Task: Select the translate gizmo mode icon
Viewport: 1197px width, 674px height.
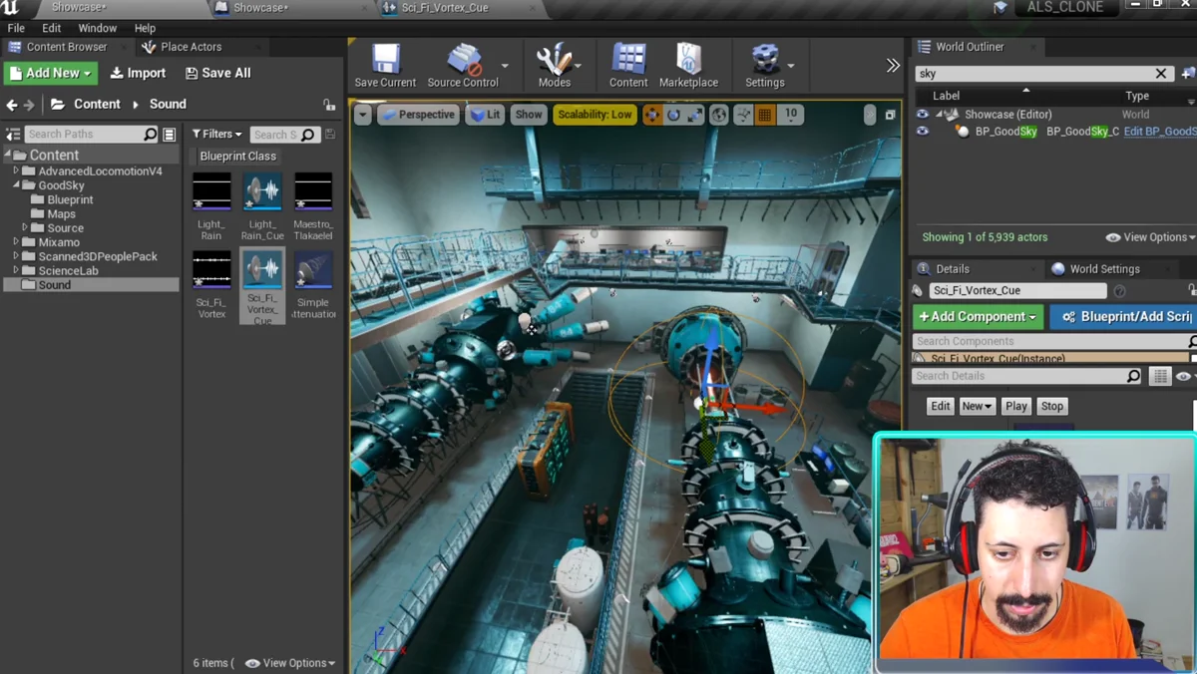Action: [x=652, y=115]
